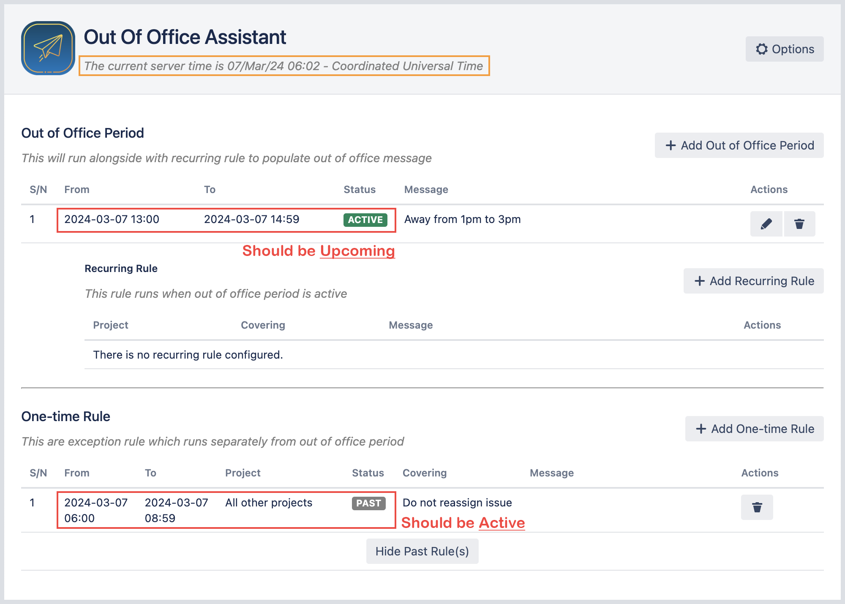Delete out of office period trash icon
The image size is (845, 604).
click(x=799, y=224)
